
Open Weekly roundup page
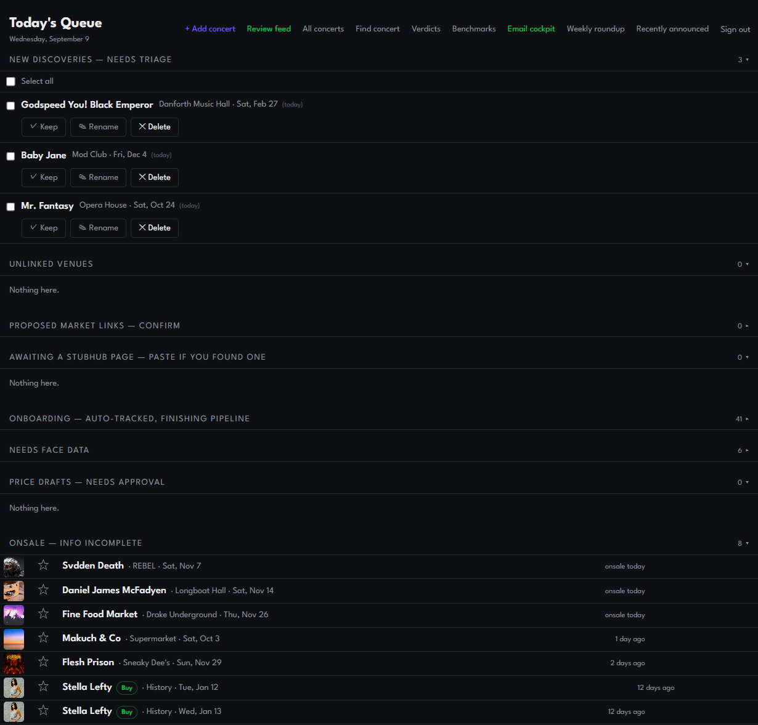(x=595, y=29)
